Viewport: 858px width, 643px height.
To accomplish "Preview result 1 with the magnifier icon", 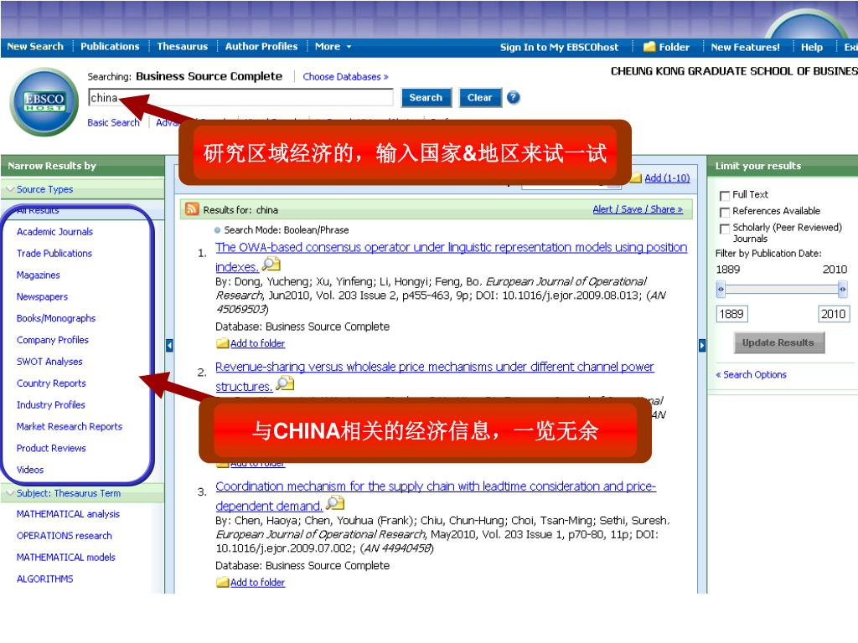I will [x=271, y=265].
